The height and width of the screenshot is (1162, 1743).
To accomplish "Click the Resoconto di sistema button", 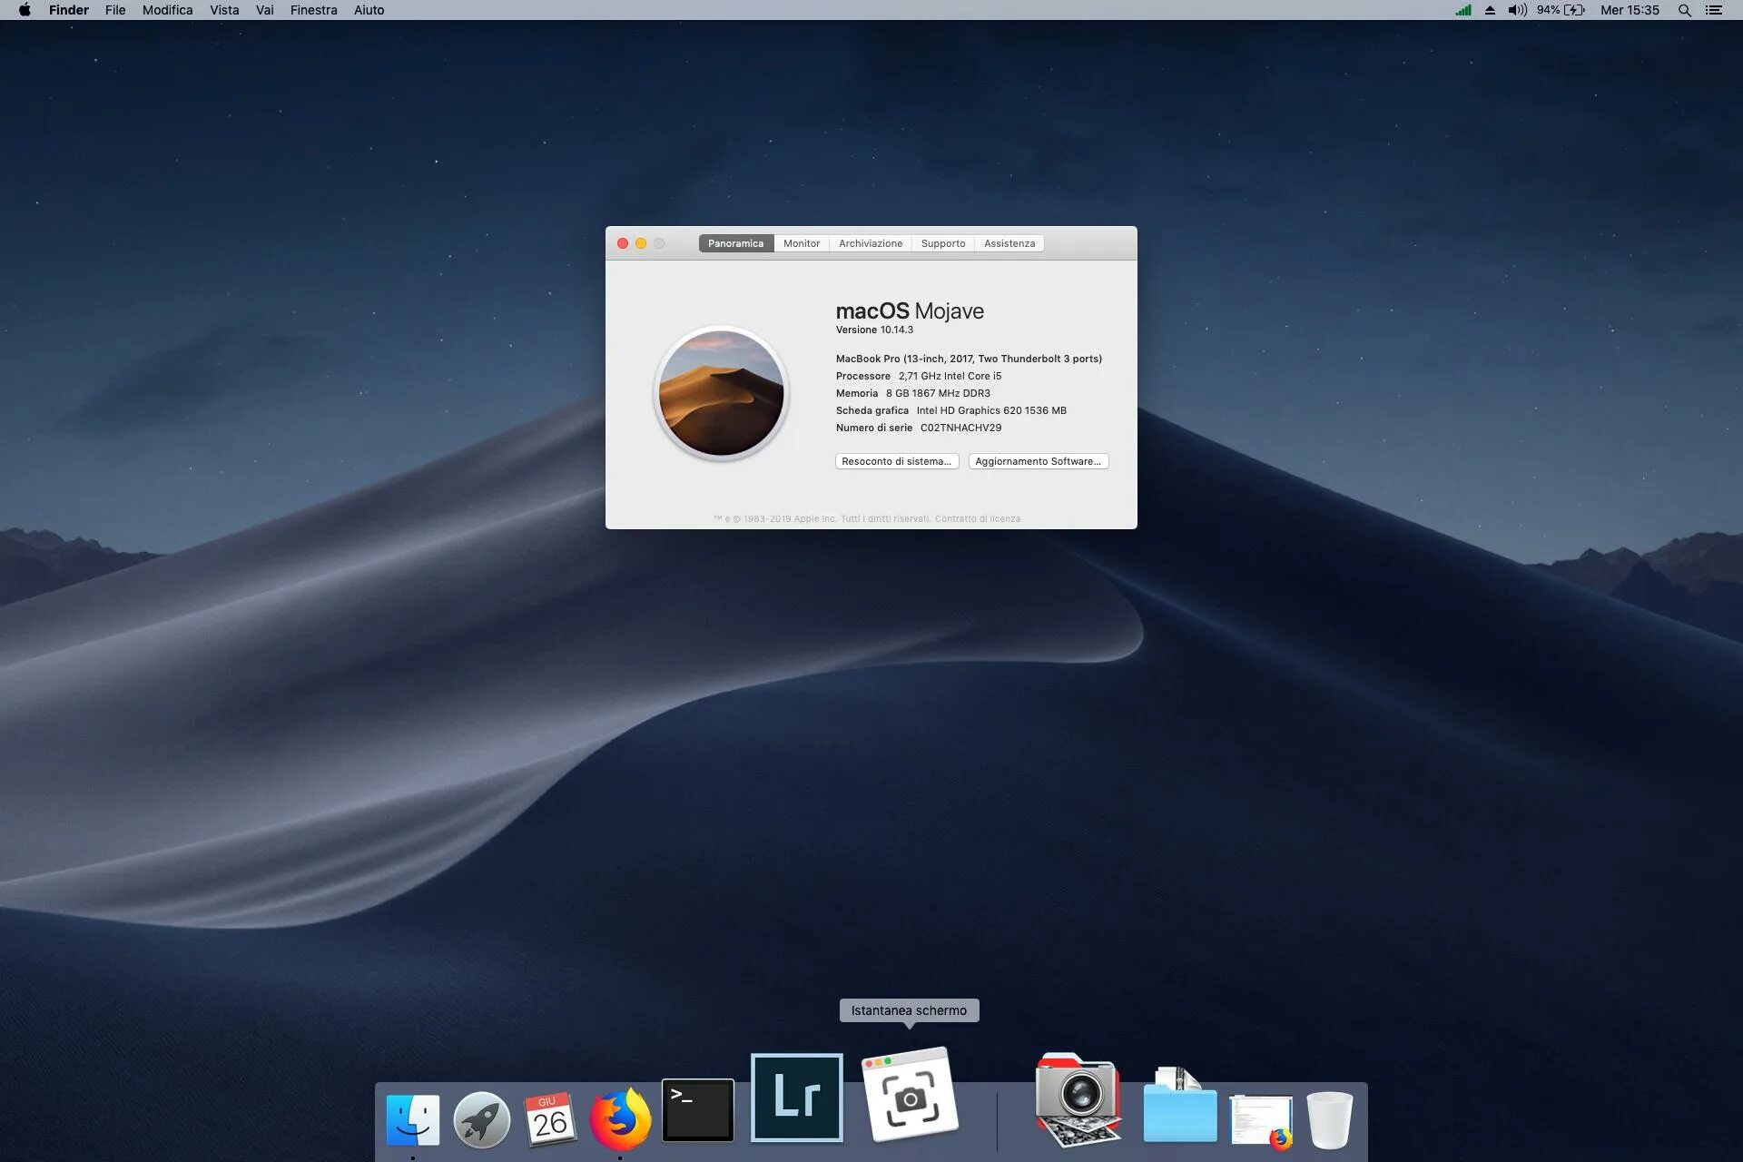I will (896, 461).
